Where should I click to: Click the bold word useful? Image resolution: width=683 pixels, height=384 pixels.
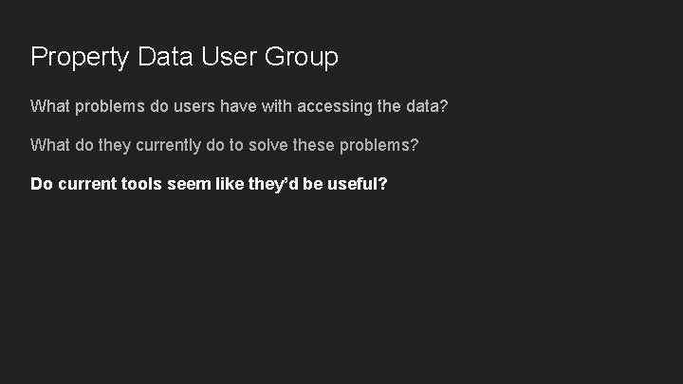point(355,184)
